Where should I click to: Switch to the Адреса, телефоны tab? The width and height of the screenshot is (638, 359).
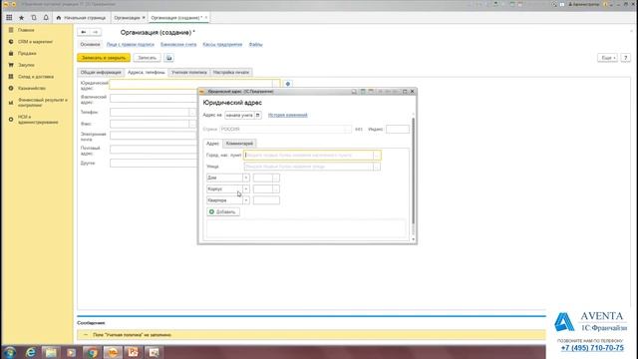tap(147, 73)
